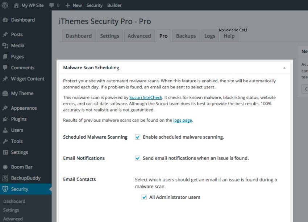Image resolution: width=308 pixels, height=222 pixels.
Task: Switch to the Backups tab
Action: 186,36
